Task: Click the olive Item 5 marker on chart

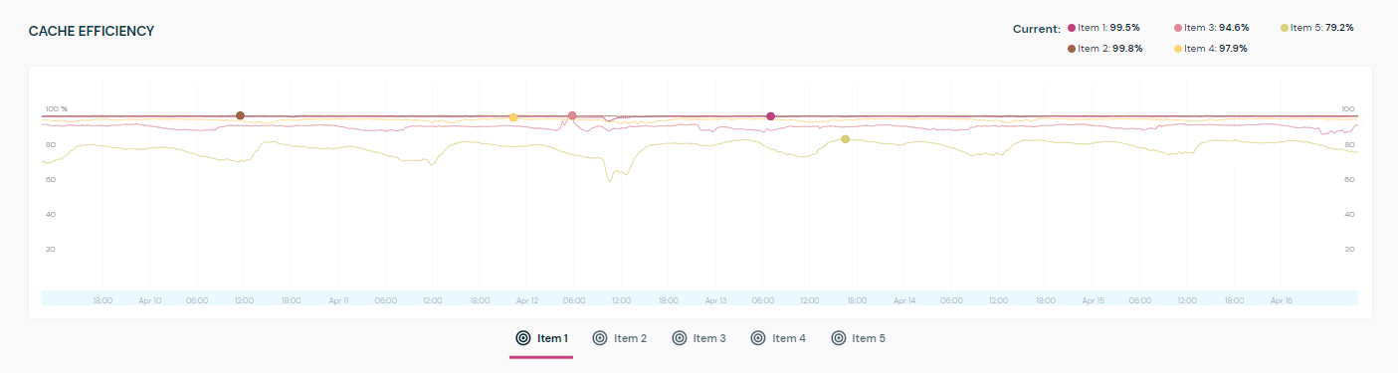Action: [845, 139]
